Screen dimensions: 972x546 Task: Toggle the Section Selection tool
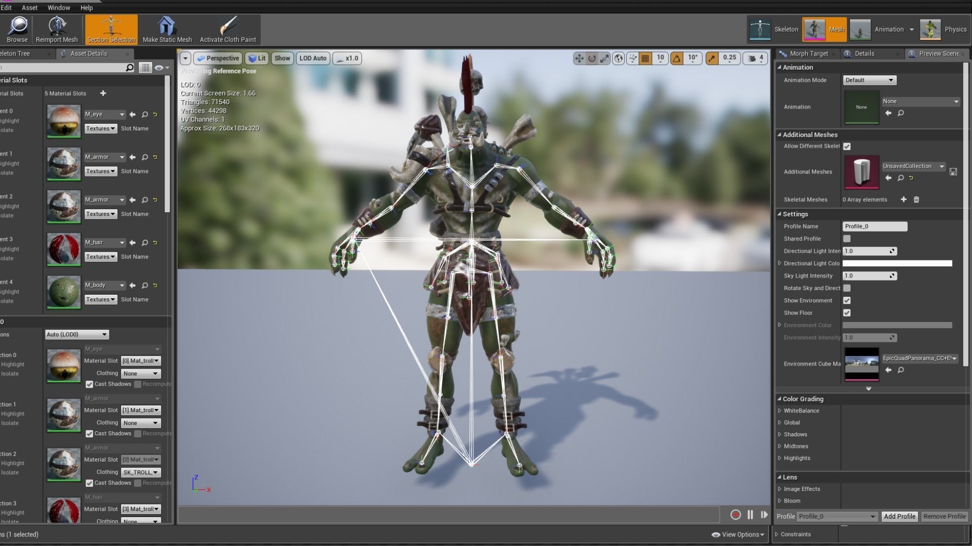(x=111, y=29)
